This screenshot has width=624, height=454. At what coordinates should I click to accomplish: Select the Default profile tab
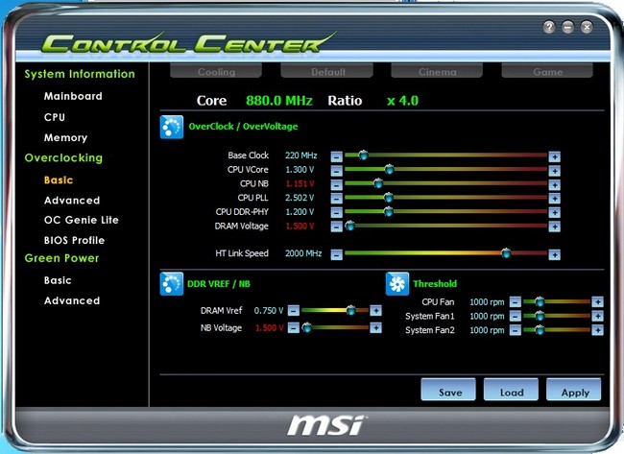tap(327, 72)
